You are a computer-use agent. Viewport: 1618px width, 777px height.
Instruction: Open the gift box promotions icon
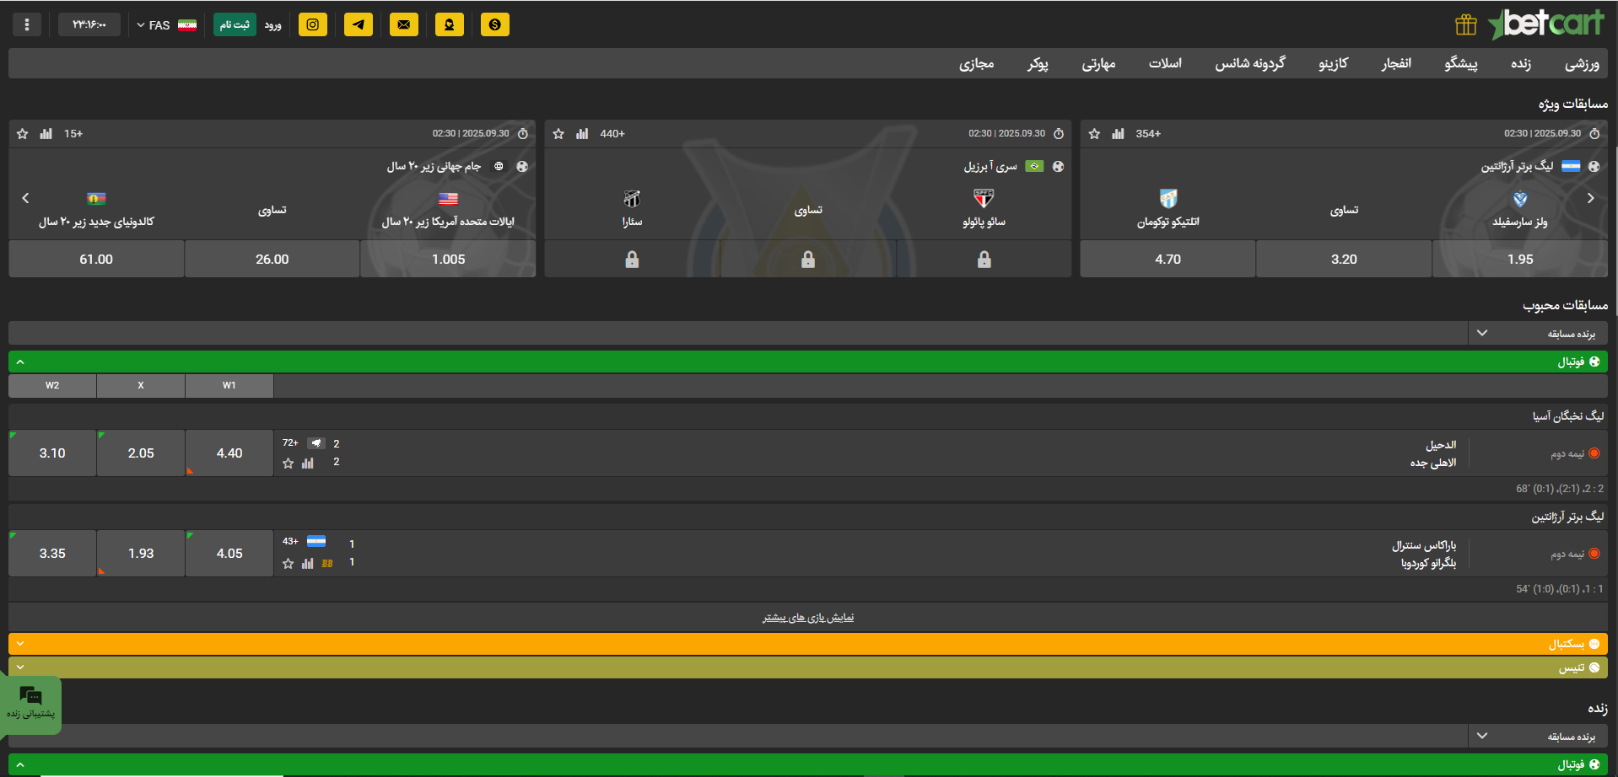pos(1465,25)
